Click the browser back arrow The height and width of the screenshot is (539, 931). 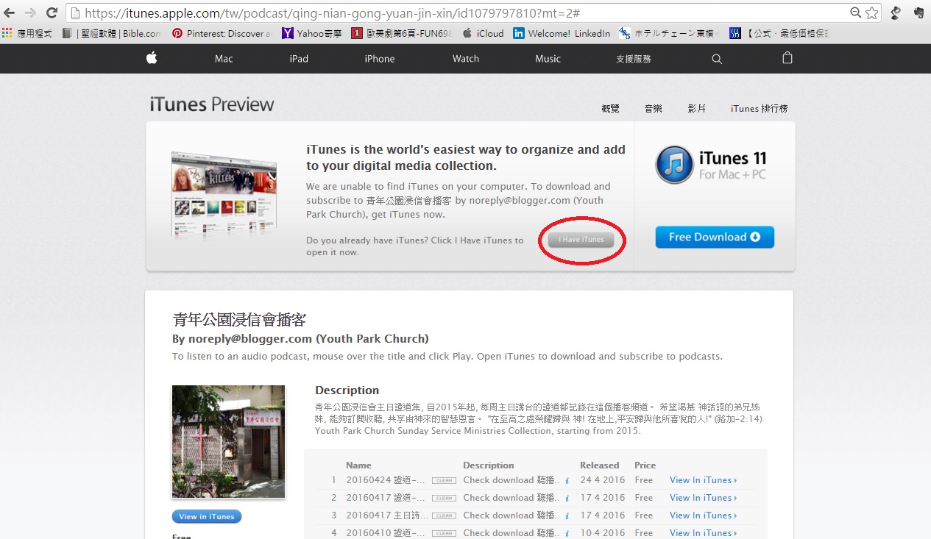tap(10, 13)
